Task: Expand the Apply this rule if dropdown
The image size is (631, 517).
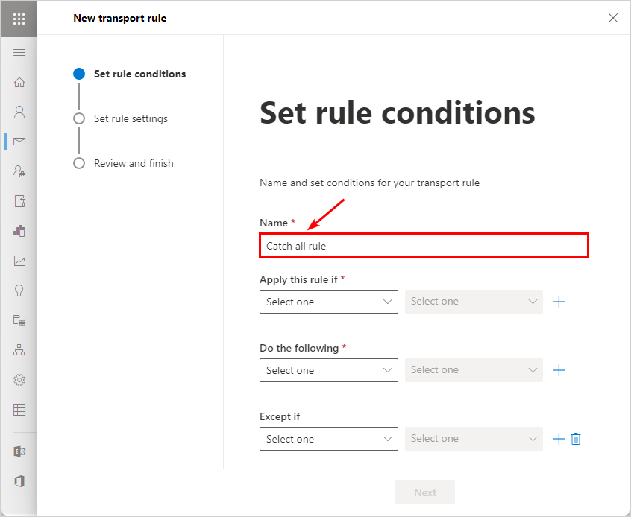Action: coord(329,302)
